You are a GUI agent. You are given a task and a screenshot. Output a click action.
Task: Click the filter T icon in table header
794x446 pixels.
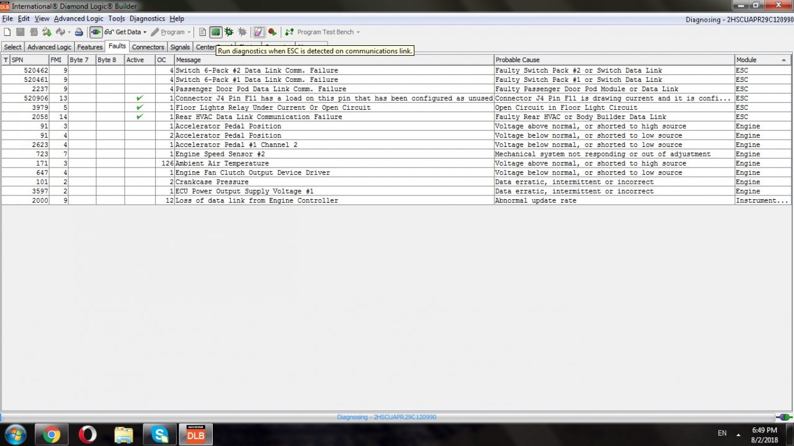[x=6, y=60]
